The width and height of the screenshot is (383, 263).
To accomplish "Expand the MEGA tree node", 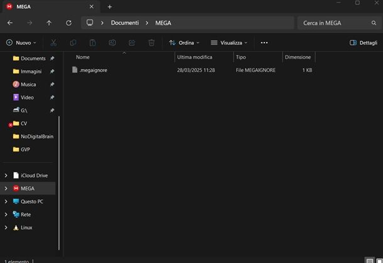I will [x=6, y=188].
